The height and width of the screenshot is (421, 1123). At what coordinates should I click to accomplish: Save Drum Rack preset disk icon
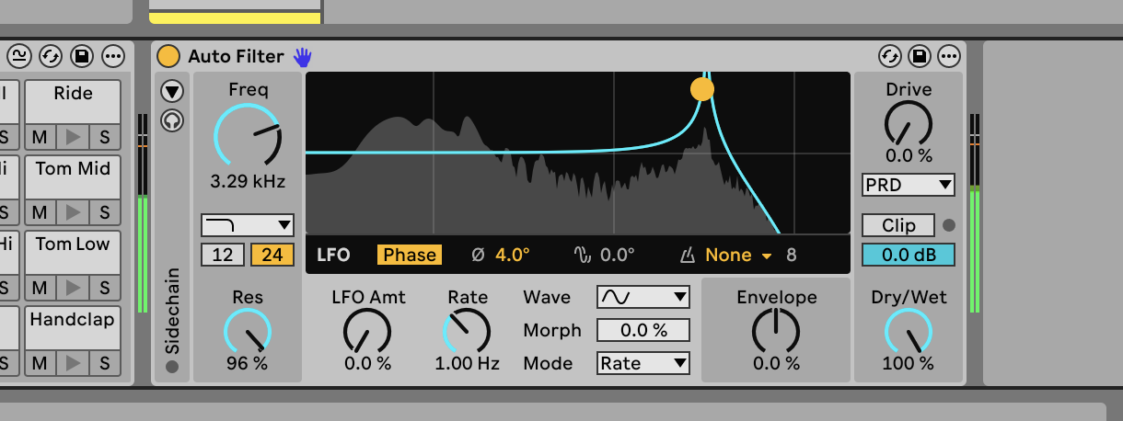point(82,56)
